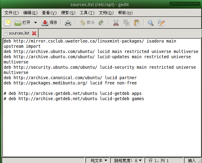Toggle the 插入 insert mode indicator
The height and width of the screenshot is (163, 202).
click(192, 161)
